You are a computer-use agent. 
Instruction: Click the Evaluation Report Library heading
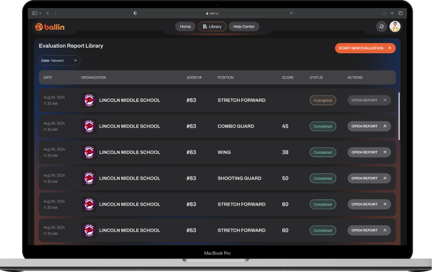71,46
